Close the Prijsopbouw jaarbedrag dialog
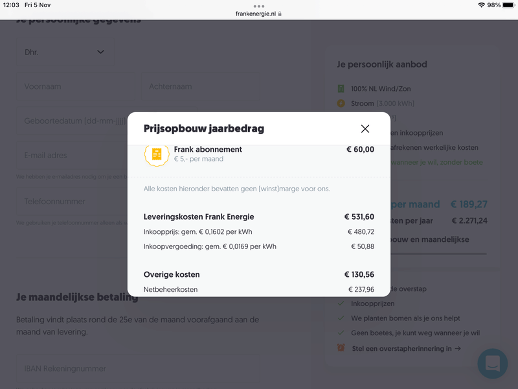 tap(365, 129)
